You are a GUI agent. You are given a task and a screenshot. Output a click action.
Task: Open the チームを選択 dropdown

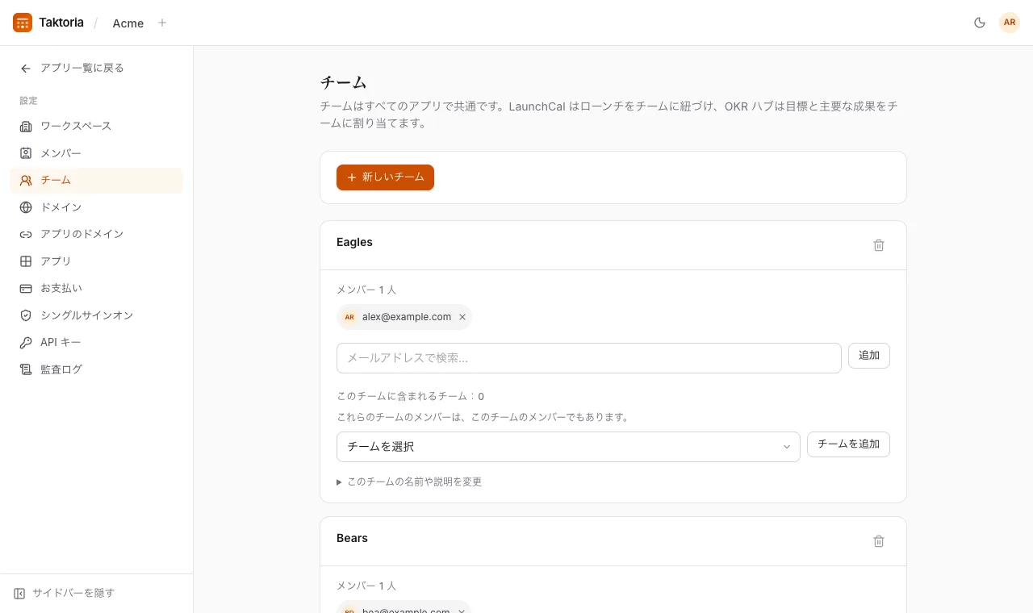(x=568, y=447)
